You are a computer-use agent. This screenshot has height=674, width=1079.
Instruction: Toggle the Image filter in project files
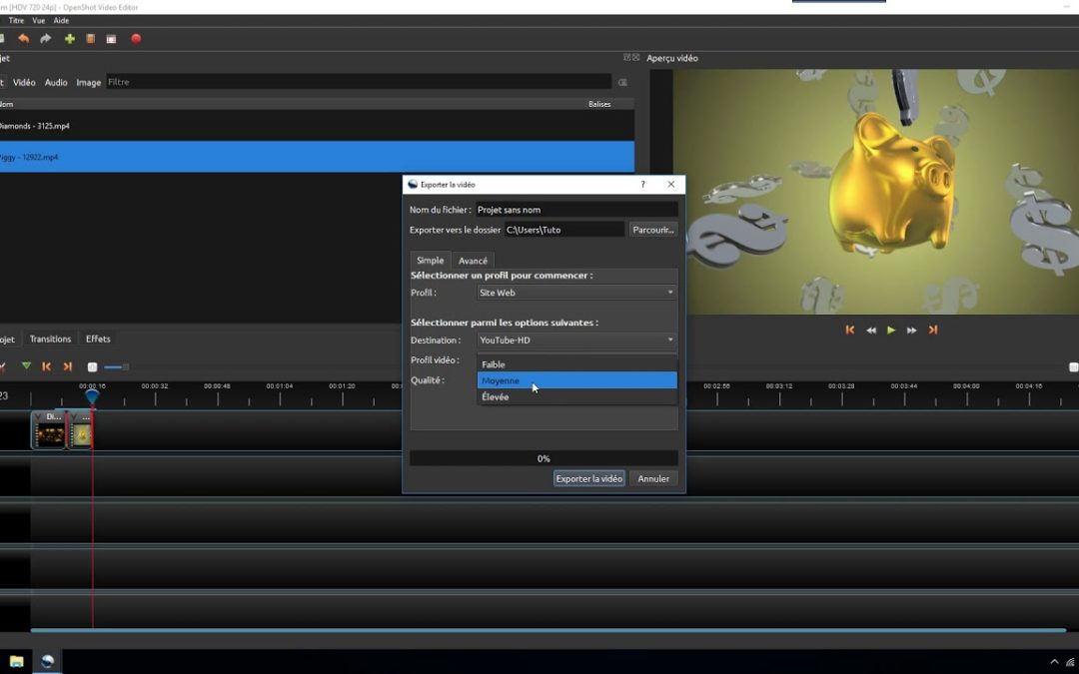point(89,82)
